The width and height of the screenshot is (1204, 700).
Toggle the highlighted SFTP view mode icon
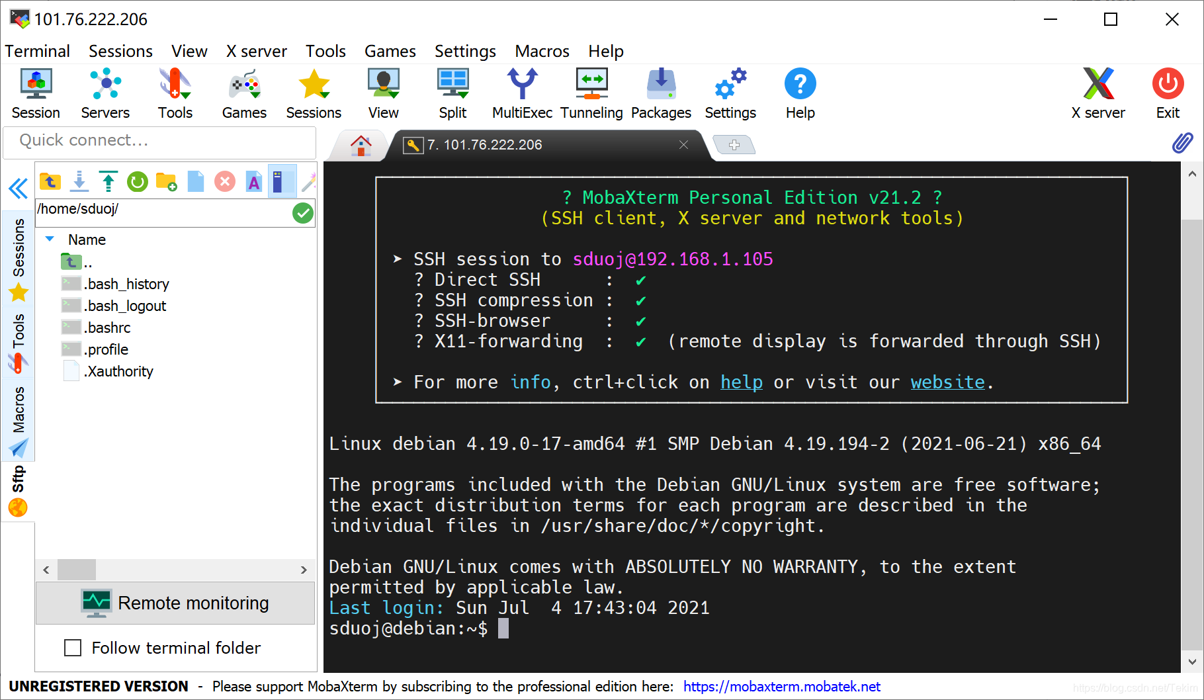[x=282, y=181]
